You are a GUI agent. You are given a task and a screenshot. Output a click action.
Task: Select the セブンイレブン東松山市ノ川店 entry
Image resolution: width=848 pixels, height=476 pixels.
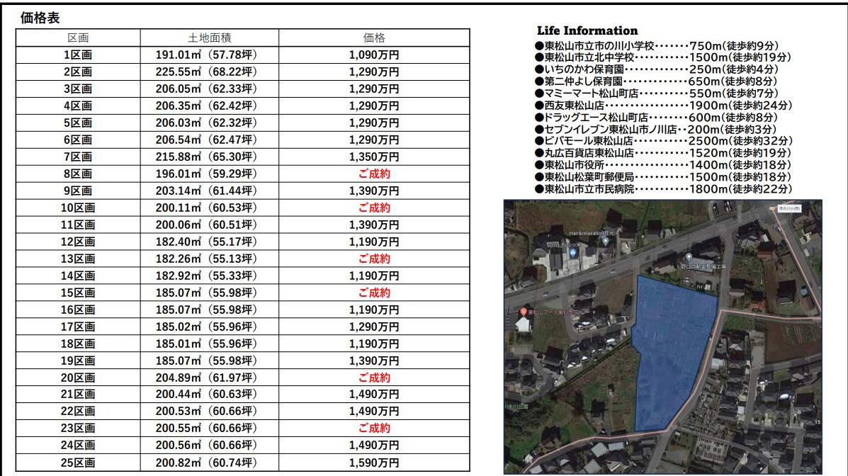656,130
